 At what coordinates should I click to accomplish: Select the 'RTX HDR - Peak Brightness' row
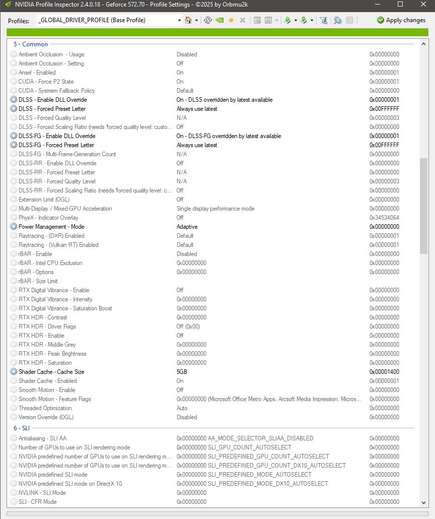212,354
